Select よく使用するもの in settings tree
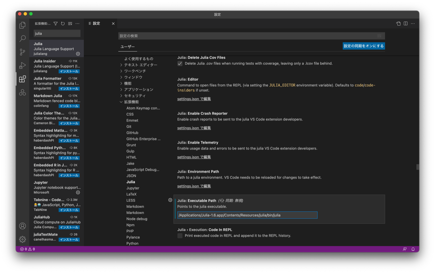The width and height of the screenshot is (435, 273). (139, 59)
